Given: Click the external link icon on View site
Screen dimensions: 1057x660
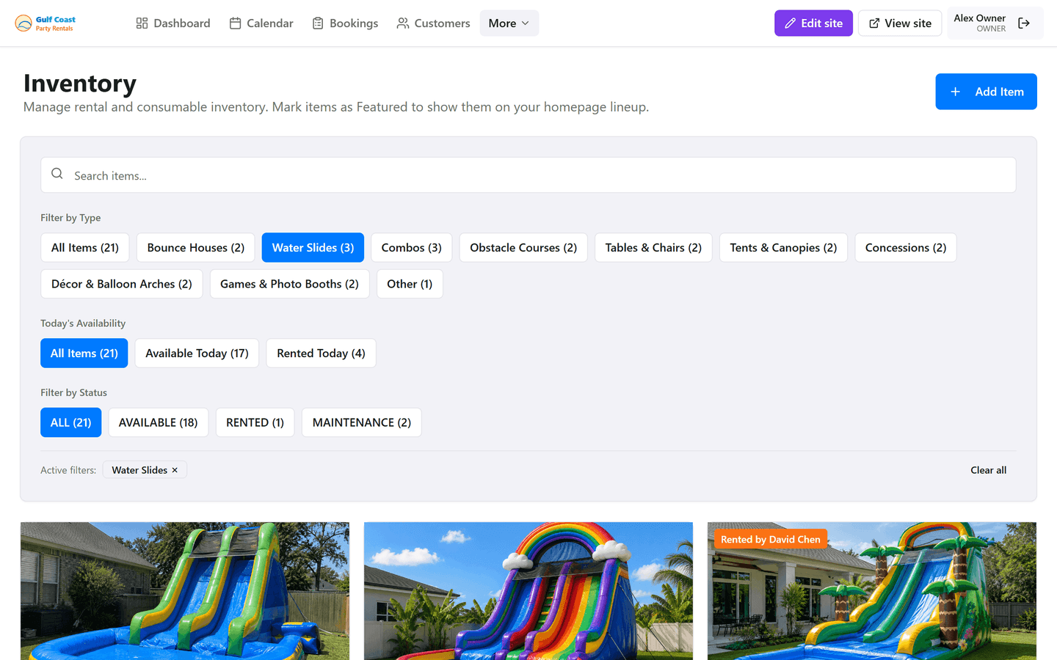Looking at the screenshot, I should pyautogui.click(x=874, y=23).
